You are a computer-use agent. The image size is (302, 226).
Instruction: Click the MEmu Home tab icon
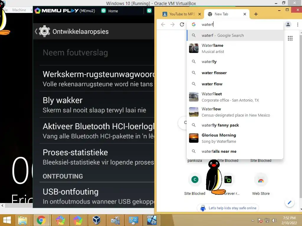(x=104, y=11)
